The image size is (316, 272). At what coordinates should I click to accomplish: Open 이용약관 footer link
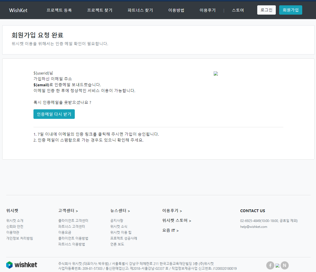pos(13,232)
